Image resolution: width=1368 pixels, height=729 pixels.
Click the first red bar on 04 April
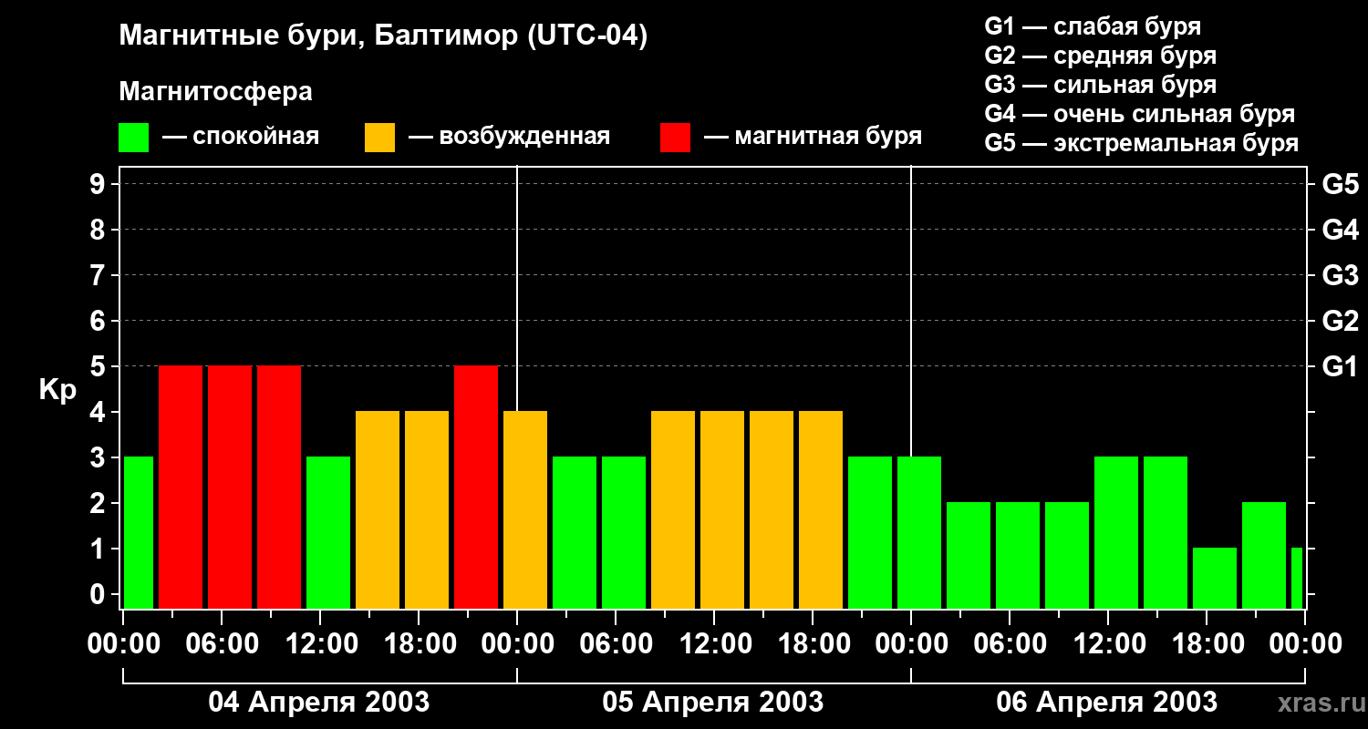pyautogui.click(x=181, y=487)
